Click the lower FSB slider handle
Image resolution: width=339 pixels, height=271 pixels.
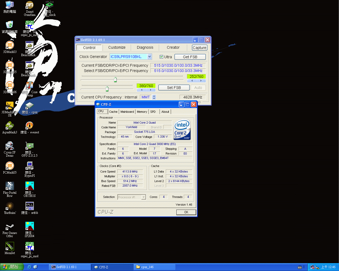click(107, 89)
